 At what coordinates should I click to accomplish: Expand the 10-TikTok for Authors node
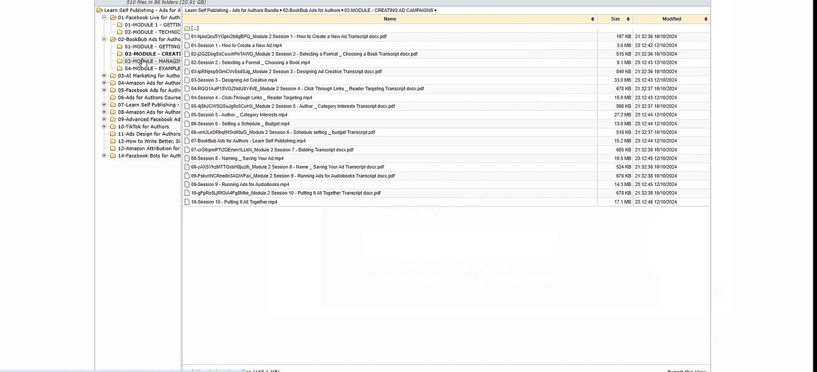[104, 127]
